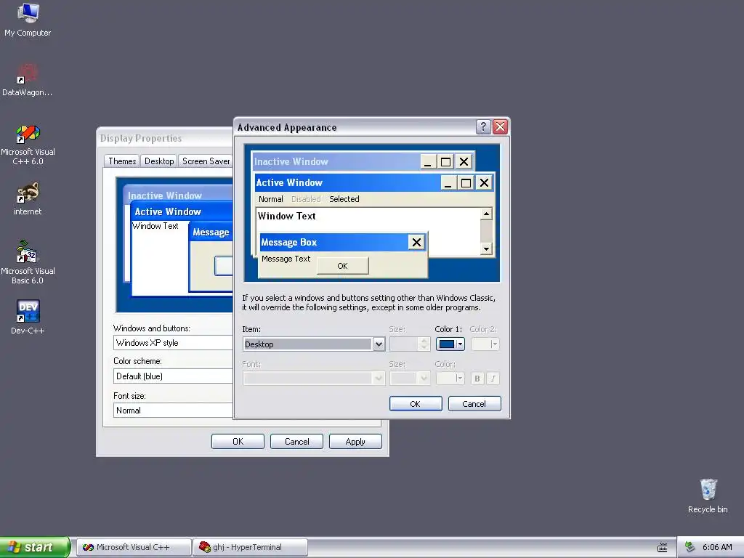Click Inactive Window preview maximize icon
Image resolution: width=744 pixels, height=558 pixels.
pyautogui.click(x=445, y=162)
